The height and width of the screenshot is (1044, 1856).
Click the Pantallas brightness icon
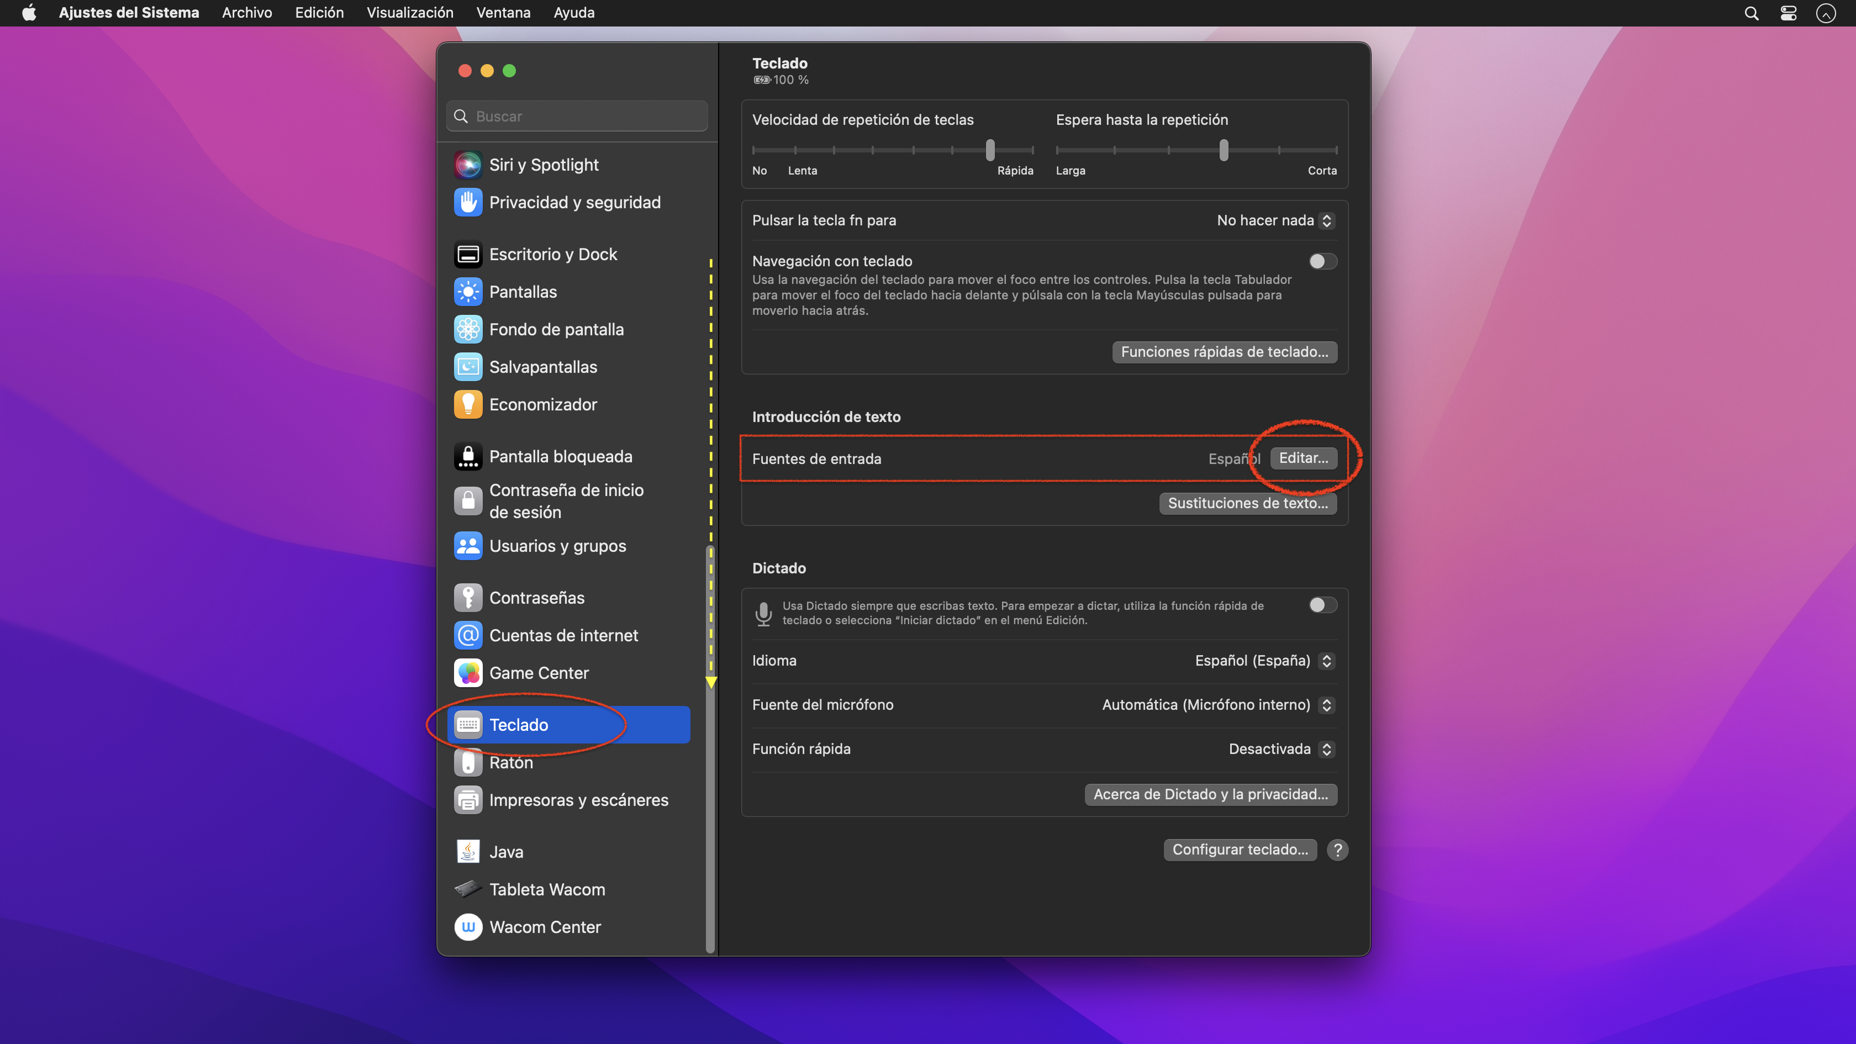[468, 292]
